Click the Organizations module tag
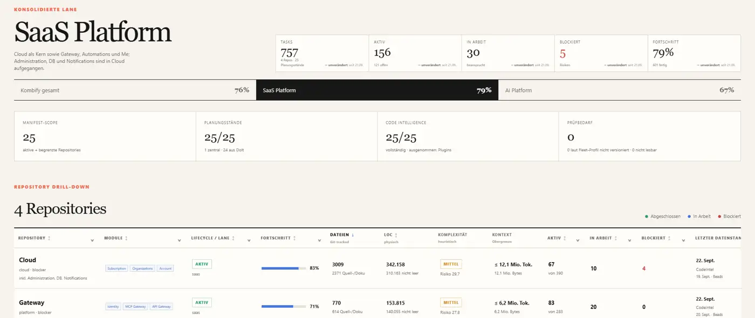This screenshot has height=318, width=755. click(x=142, y=268)
